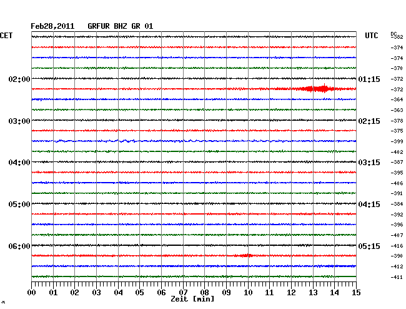This screenshot has width=406, height=309.
Task: Click the DC offset value -391
Action: (x=397, y=193)
